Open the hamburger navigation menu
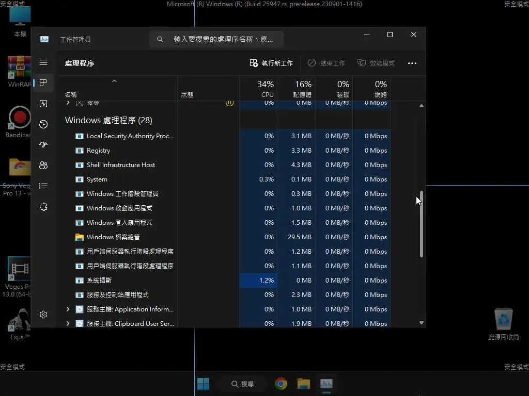 tap(43, 62)
